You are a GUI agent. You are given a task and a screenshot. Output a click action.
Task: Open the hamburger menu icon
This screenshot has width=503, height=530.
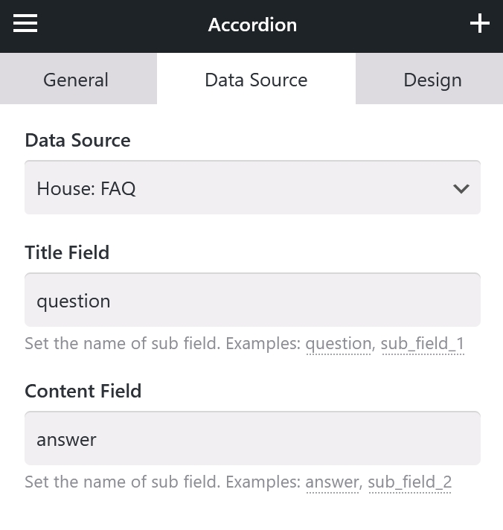[25, 23]
